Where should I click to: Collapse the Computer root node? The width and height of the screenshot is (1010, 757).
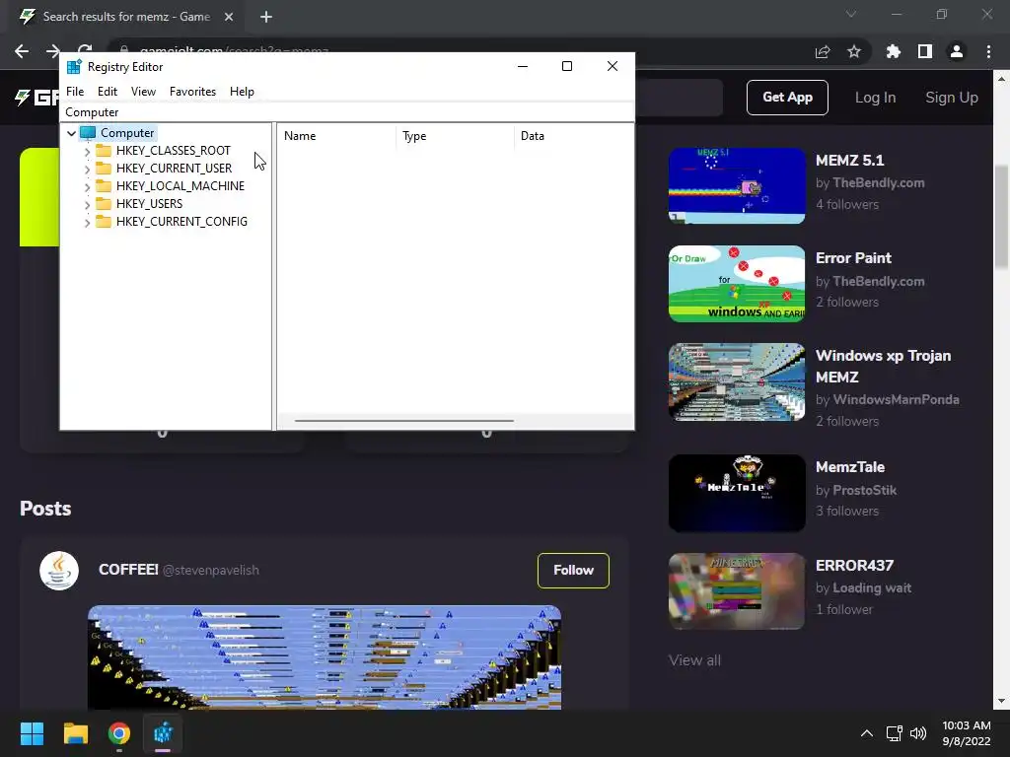(x=71, y=133)
